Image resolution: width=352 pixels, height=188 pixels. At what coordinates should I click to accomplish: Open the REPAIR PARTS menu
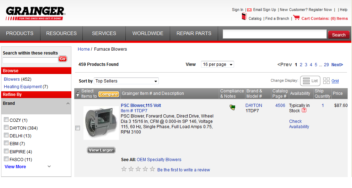coord(194,33)
